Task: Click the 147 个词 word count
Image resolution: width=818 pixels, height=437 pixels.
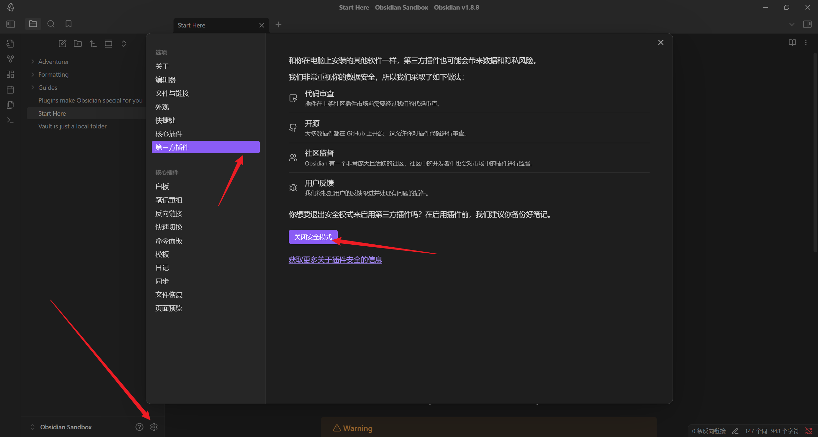Action: [756, 431]
